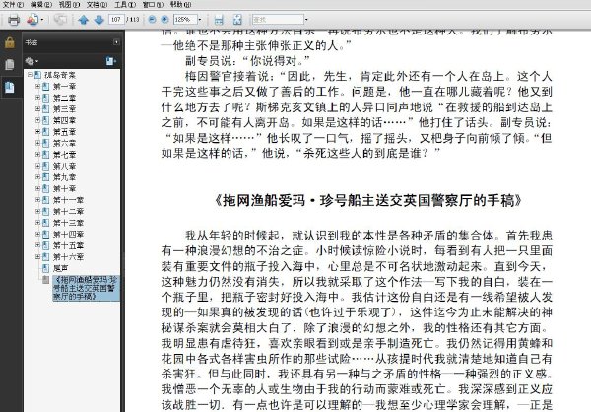Expand the 第三章 bookmark
Image resolution: width=591 pixels, height=412 pixels.
37,109
